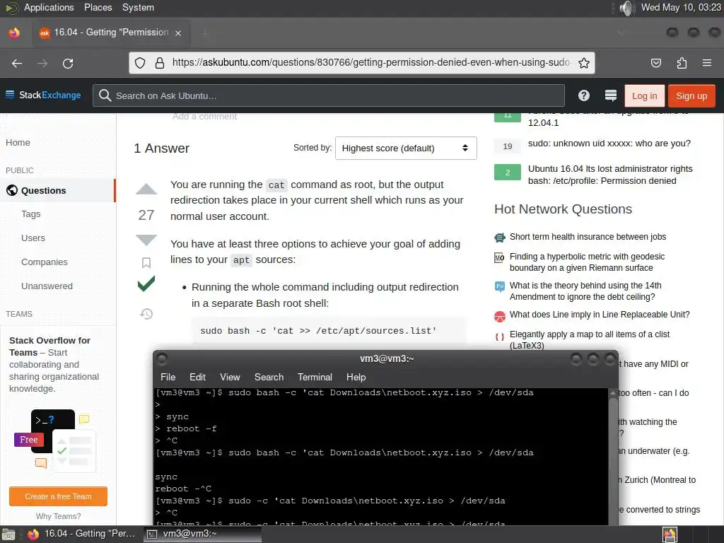
Task: Upvote the answer with the up arrow
Action: [x=146, y=189]
